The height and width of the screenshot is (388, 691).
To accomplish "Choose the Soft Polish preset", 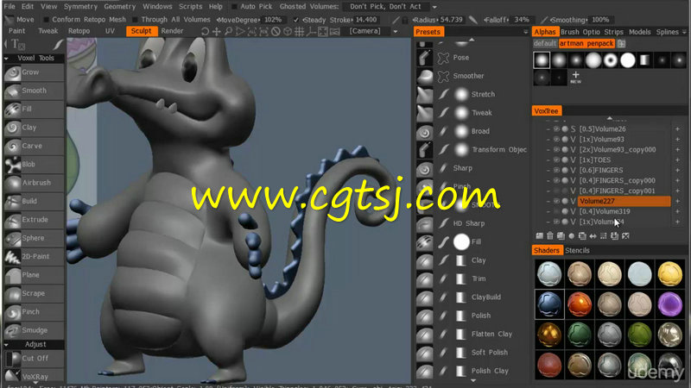I will pyautogui.click(x=472, y=353).
